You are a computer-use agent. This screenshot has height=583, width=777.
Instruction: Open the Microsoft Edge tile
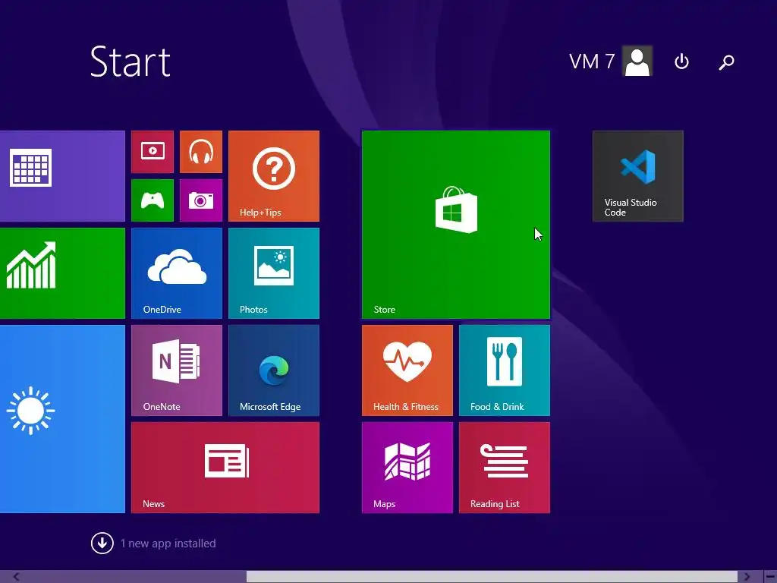click(x=274, y=370)
